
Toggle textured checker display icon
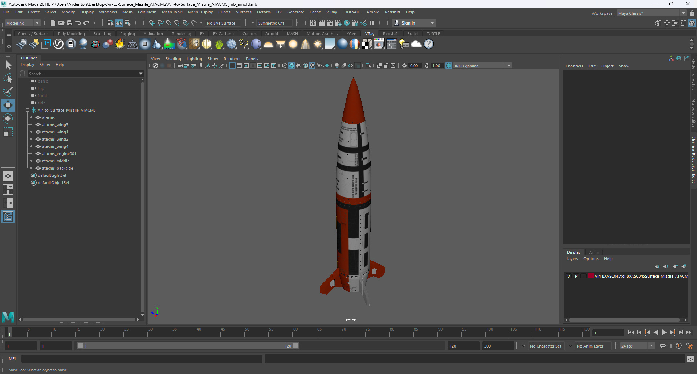pos(312,66)
